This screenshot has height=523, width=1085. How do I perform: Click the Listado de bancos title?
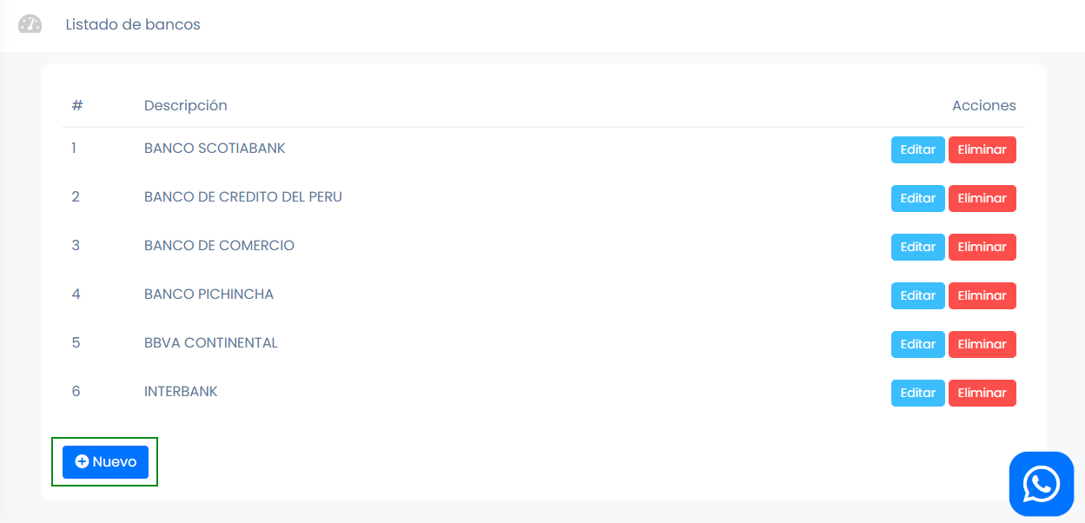pyautogui.click(x=133, y=24)
